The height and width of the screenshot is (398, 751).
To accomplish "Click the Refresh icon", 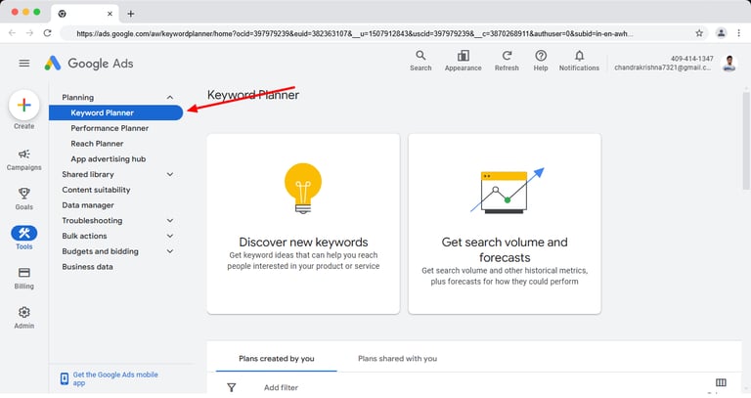I will pos(507,57).
